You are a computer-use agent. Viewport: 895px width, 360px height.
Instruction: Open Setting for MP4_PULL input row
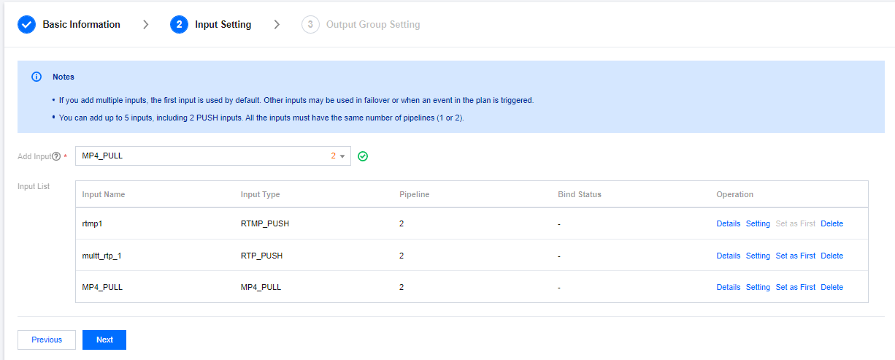pos(758,288)
